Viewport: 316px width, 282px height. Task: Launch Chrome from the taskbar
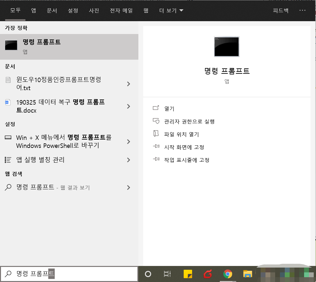(x=228, y=274)
